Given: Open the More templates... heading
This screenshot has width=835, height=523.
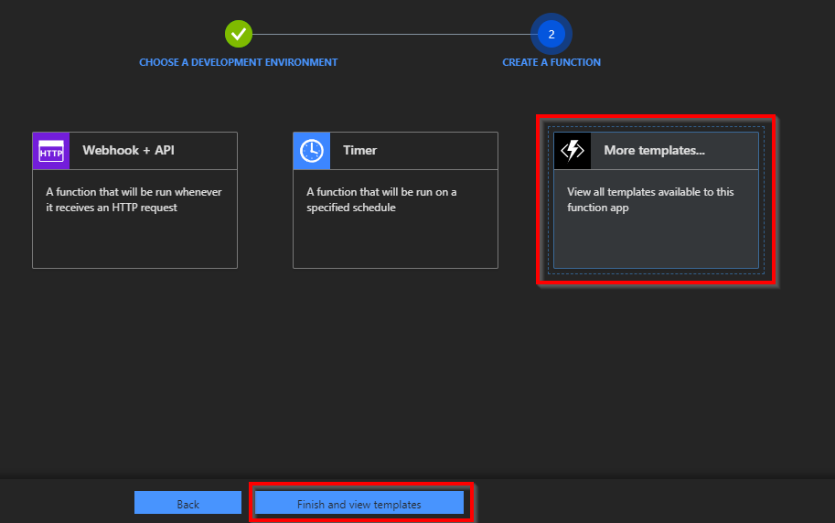Looking at the screenshot, I should click(x=654, y=151).
